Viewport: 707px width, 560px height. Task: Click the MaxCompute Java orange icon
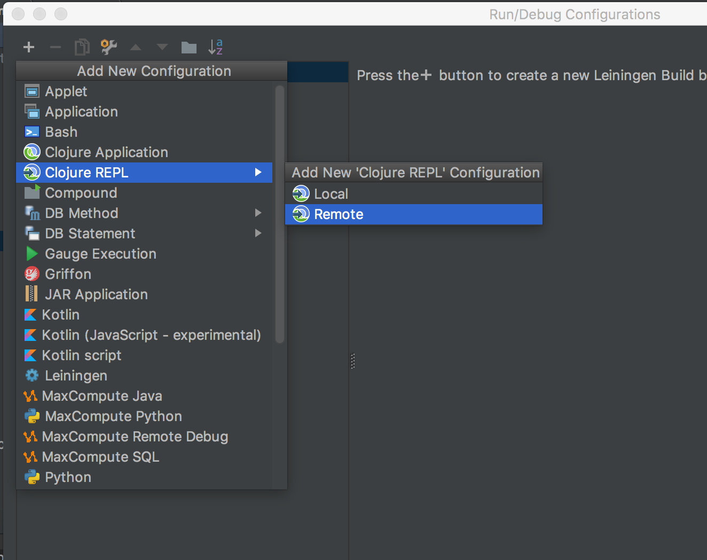[30, 396]
